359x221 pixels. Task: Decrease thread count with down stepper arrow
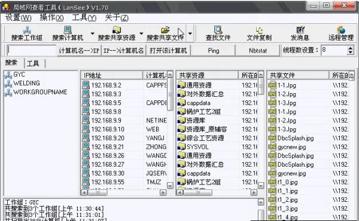pos(350,53)
